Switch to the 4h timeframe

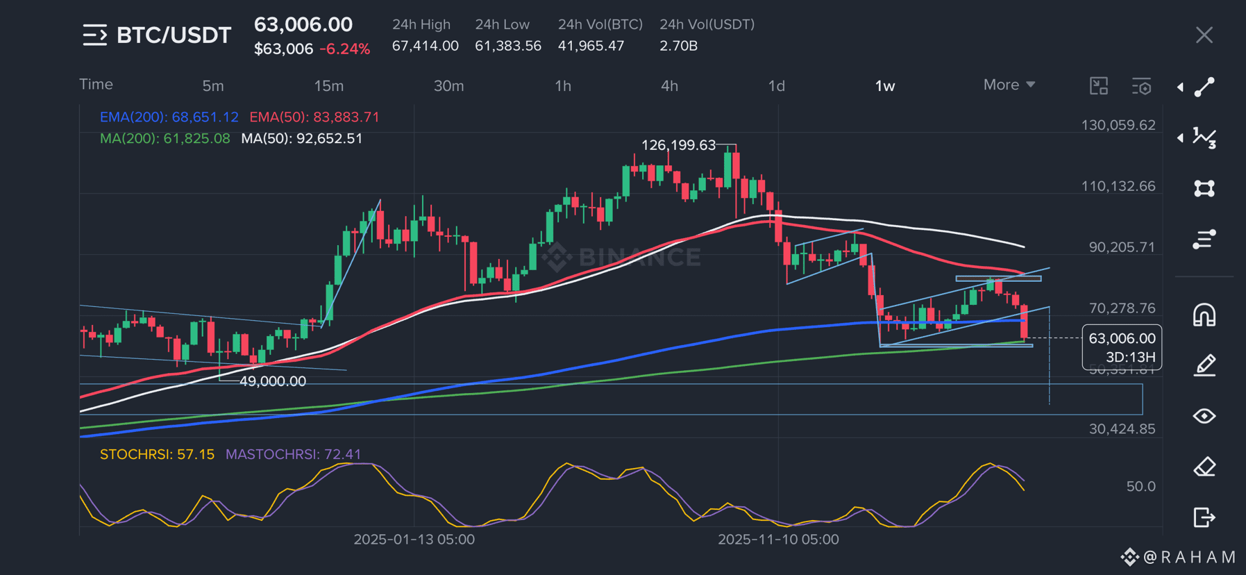click(669, 86)
